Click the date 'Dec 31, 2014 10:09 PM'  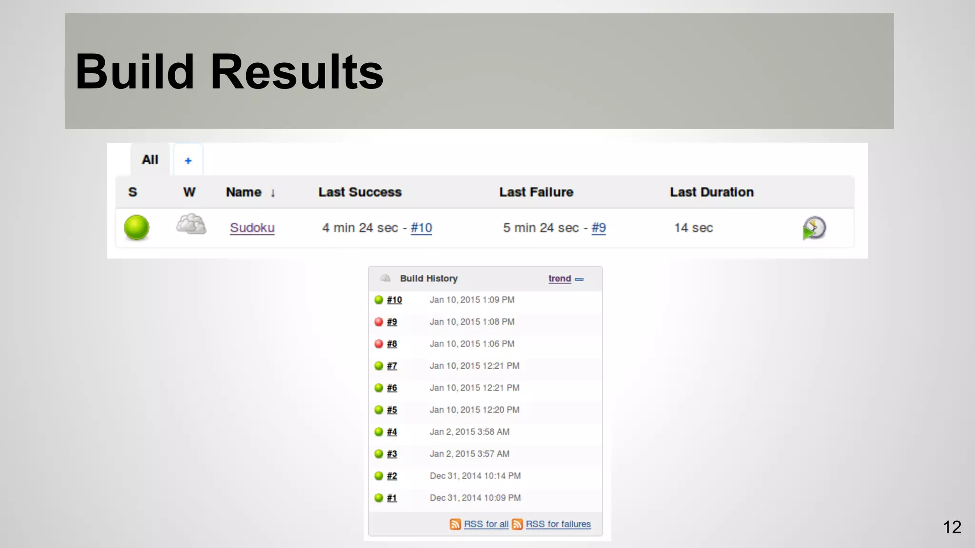(475, 498)
